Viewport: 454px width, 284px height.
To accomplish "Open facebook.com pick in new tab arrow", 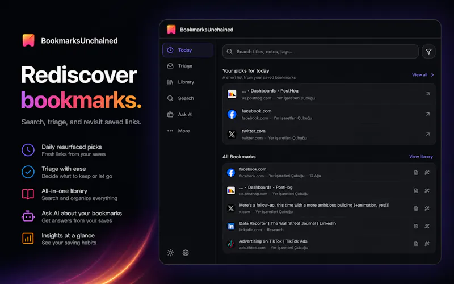I will pyautogui.click(x=428, y=114).
